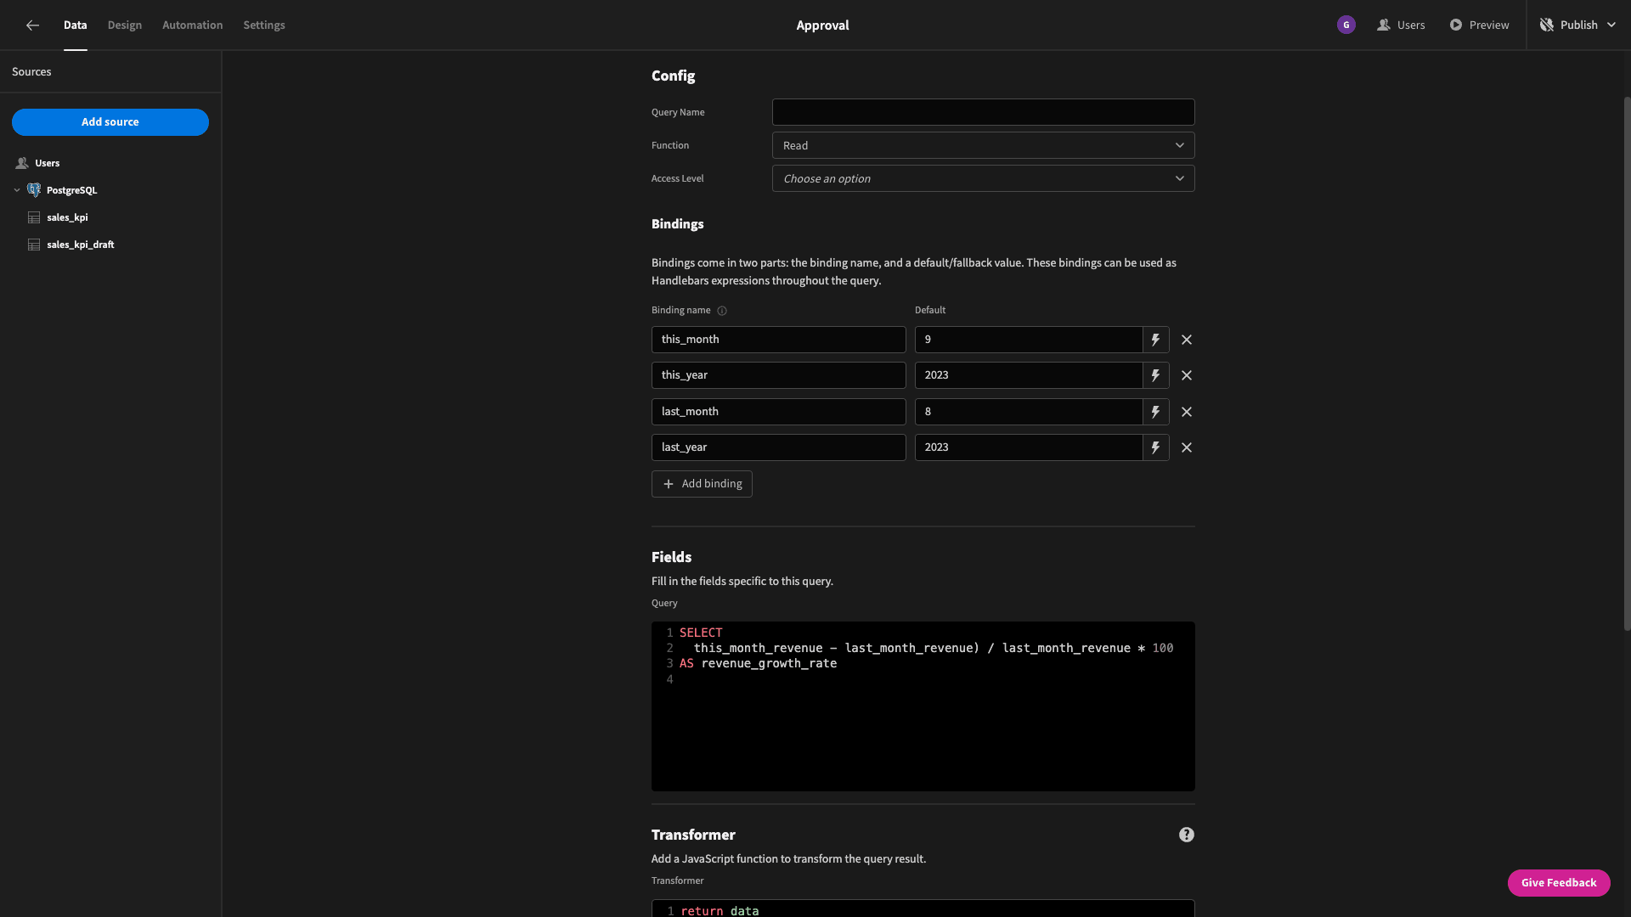Click the sales_kpi_draft table icon

[34, 245]
